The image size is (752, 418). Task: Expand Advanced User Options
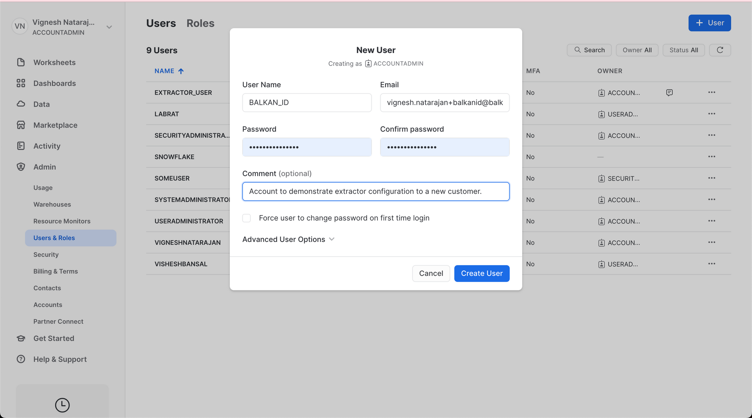coord(288,239)
